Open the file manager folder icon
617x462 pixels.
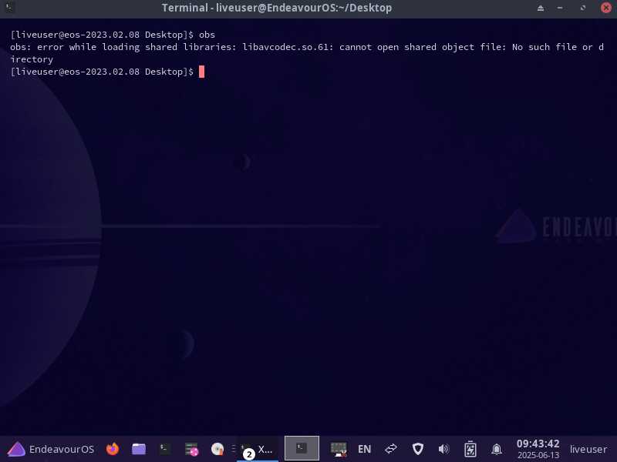click(x=139, y=449)
